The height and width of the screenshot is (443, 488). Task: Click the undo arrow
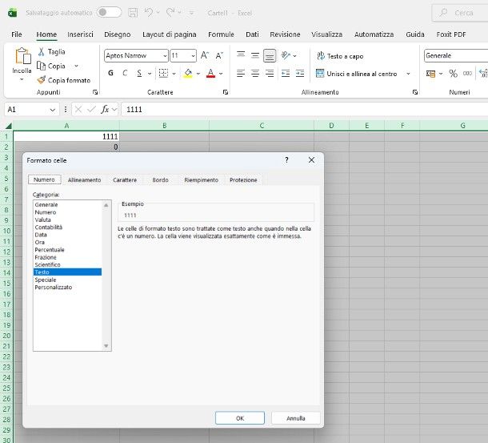tap(149, 13)
